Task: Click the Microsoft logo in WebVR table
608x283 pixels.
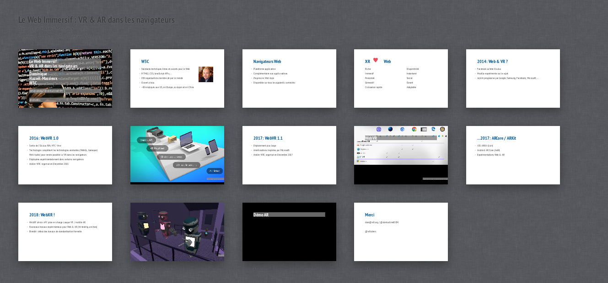Action: click(x=358, y=161)
